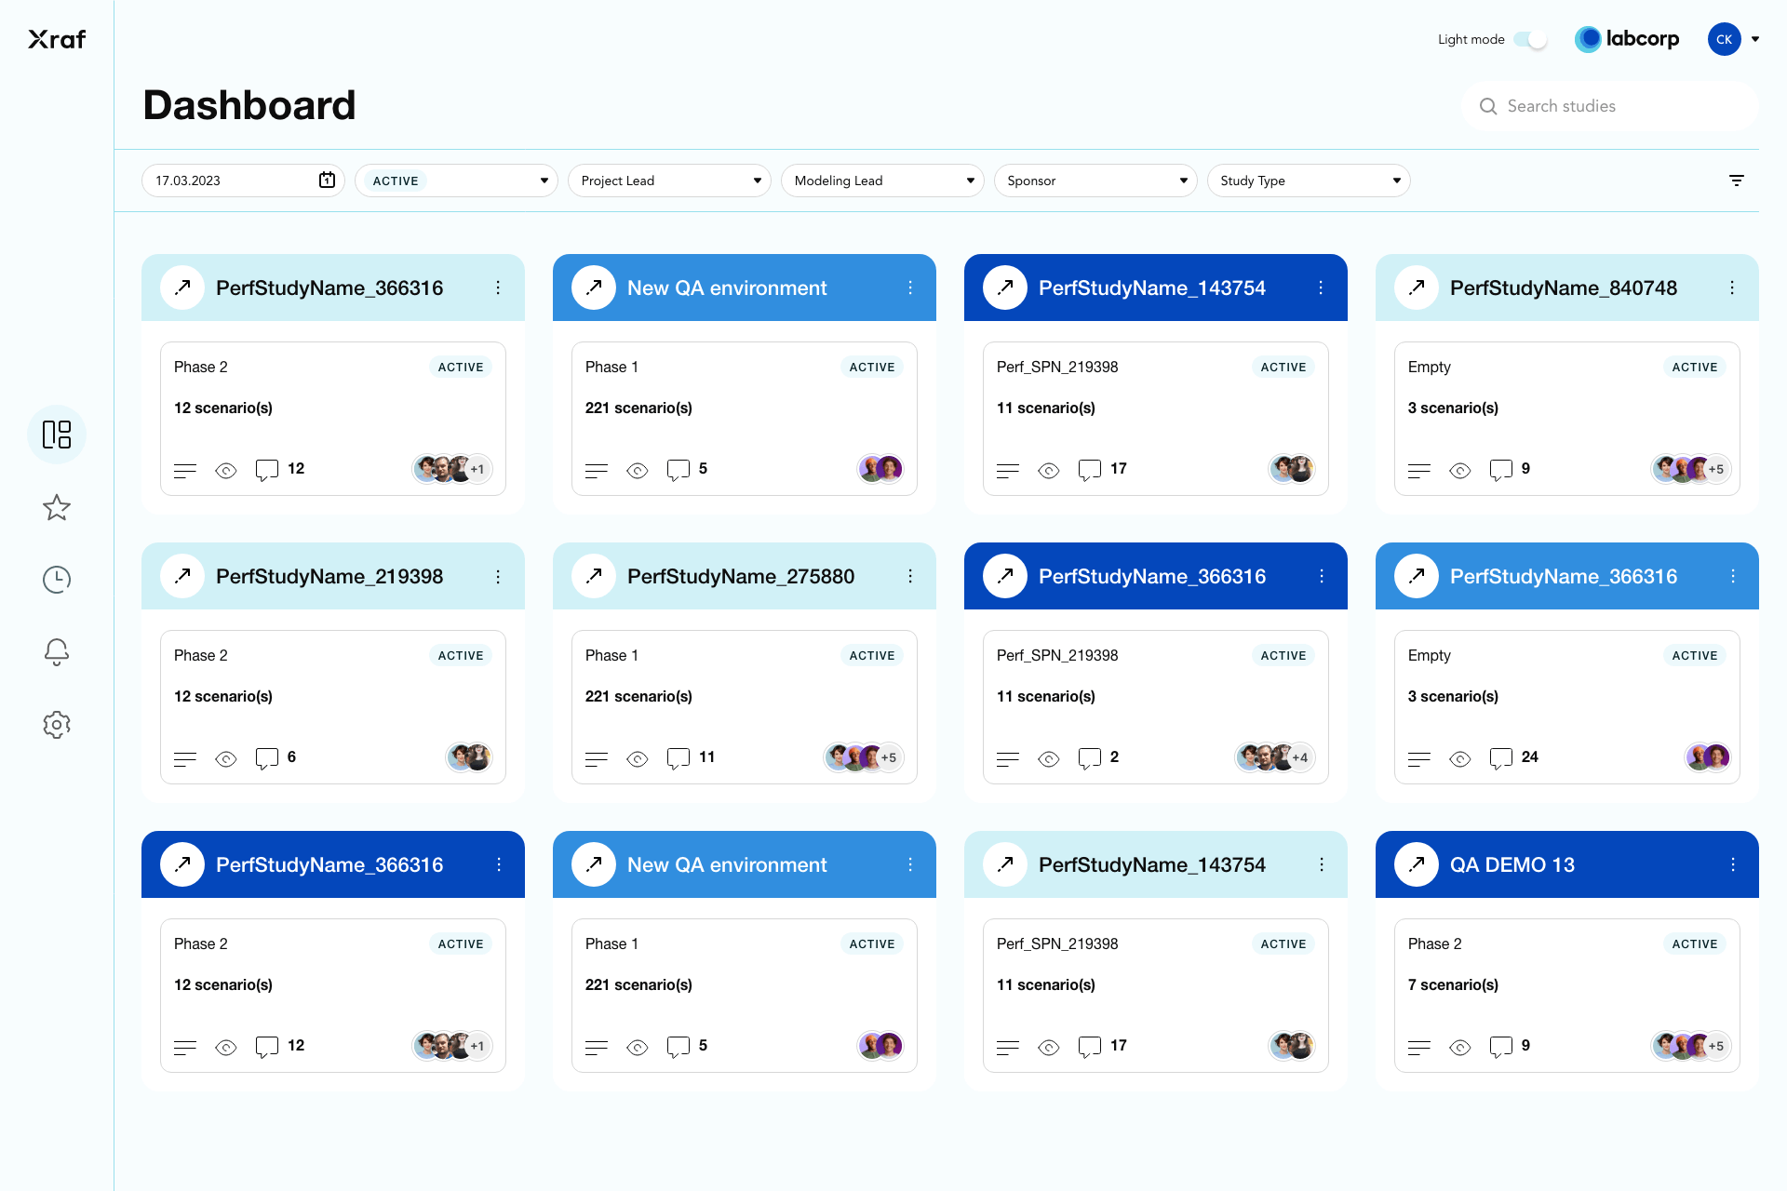Click ACTIVE badge on PerfStudyName_219398 card

tap(460, 655)
